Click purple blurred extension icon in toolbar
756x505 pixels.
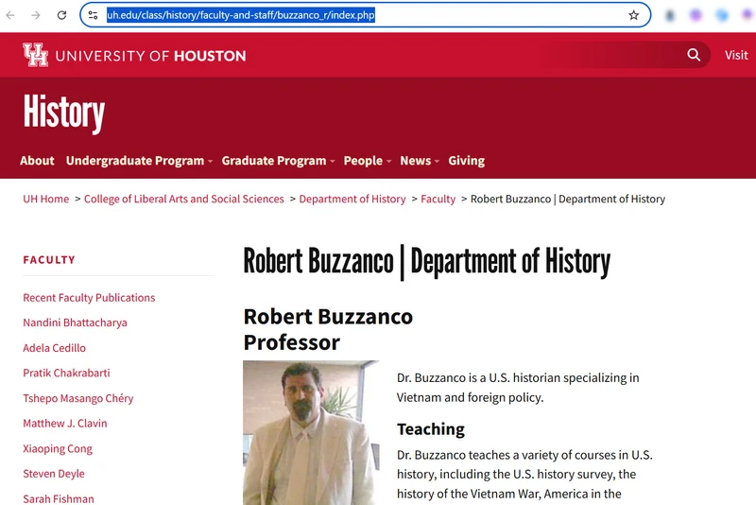(x=696, y=15)
